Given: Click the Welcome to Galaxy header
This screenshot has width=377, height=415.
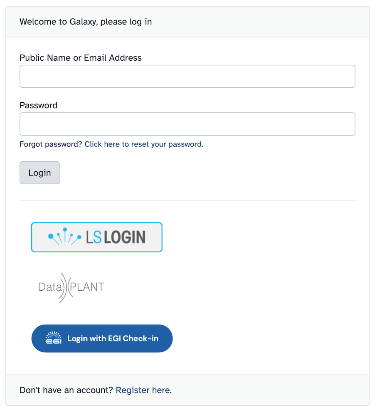Looking at the screenshot, I should coord(86,22).
